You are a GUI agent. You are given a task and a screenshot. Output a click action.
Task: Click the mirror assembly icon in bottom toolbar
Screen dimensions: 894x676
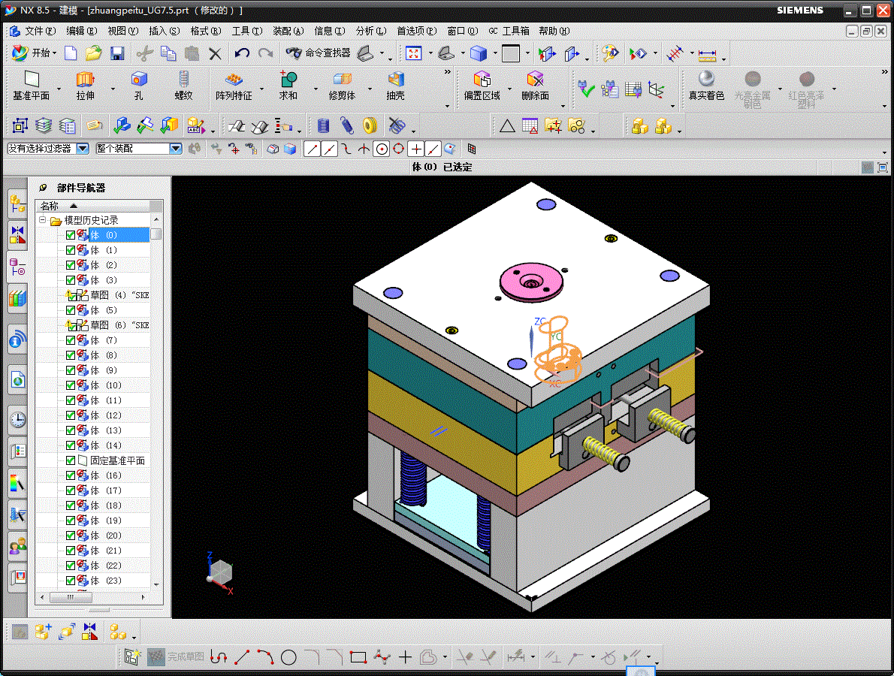click(89, 632)
